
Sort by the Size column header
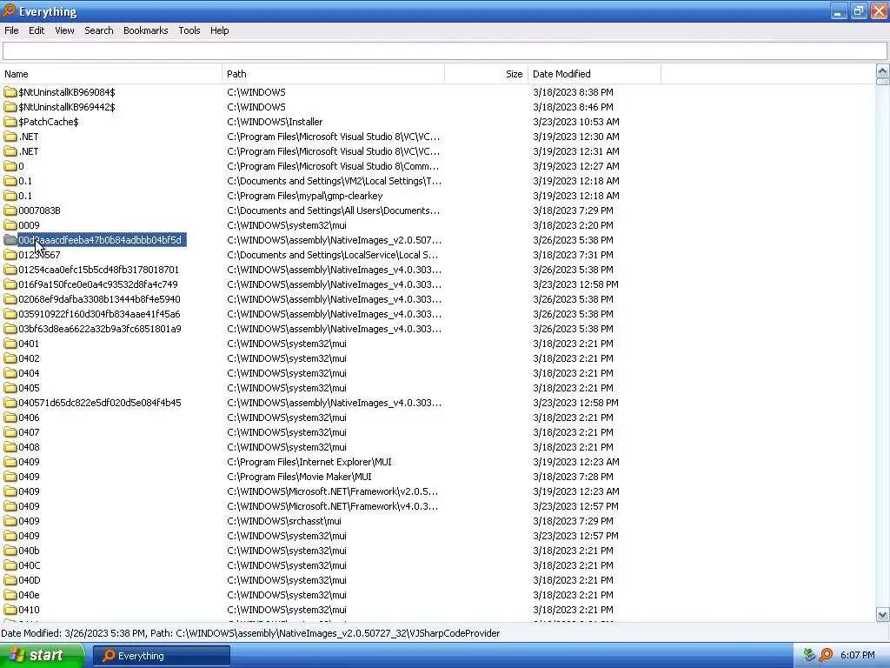tap(487, 74)
